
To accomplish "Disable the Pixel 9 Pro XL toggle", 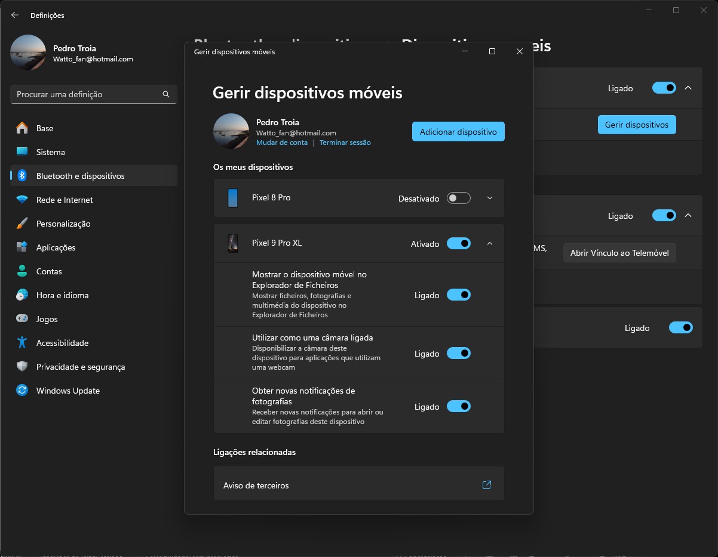I will [458, 243].
